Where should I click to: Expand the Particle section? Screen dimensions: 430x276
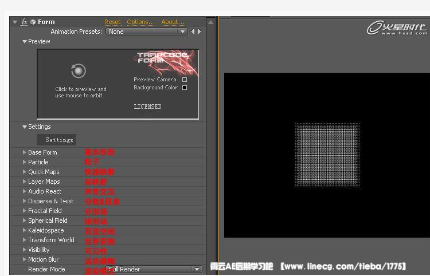point(25,162)
